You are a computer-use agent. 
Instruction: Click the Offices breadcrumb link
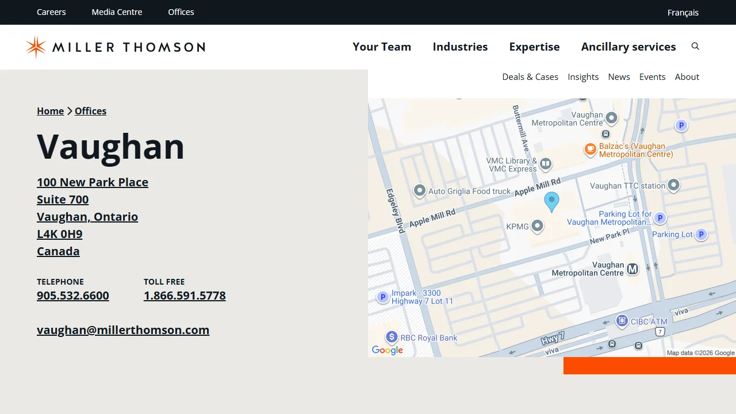90,111
